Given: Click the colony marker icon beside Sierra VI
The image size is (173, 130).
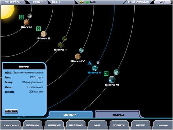Looking at the screenshot, I should (106, 73).
